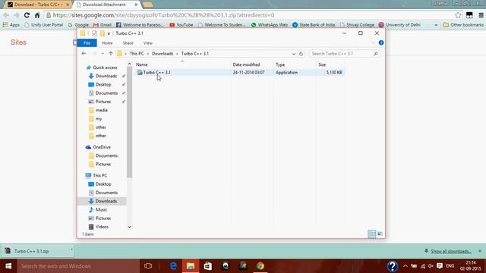The height and width of the screenshot is (273, 486).
Task: Switch to the View ribbon tab
Action: tap(148, 43)
